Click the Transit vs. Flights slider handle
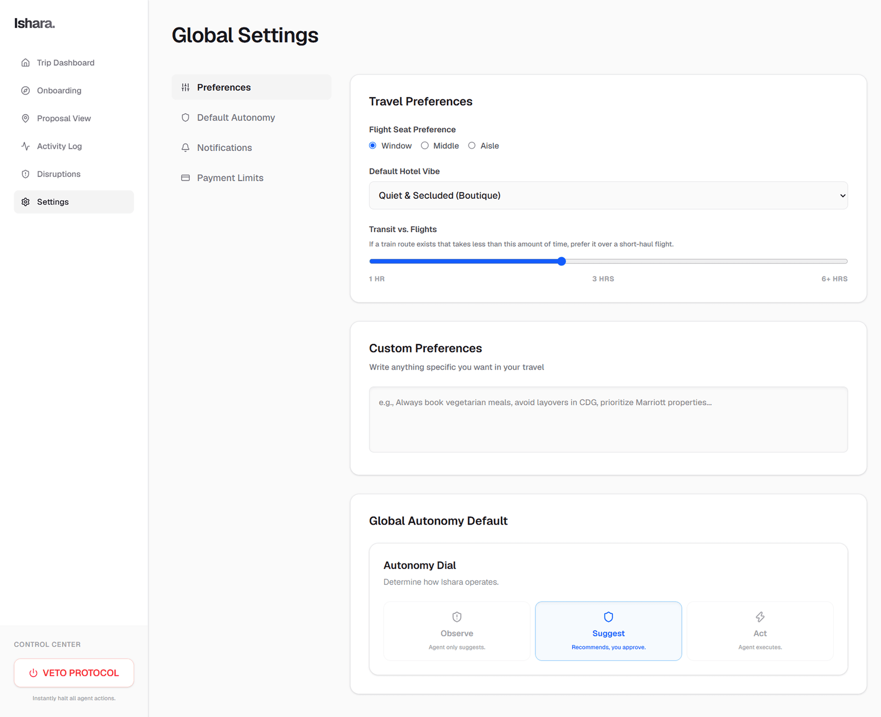The width and height of the screenshot is (881, 717). pyautogui.click(x=562, y=262)
